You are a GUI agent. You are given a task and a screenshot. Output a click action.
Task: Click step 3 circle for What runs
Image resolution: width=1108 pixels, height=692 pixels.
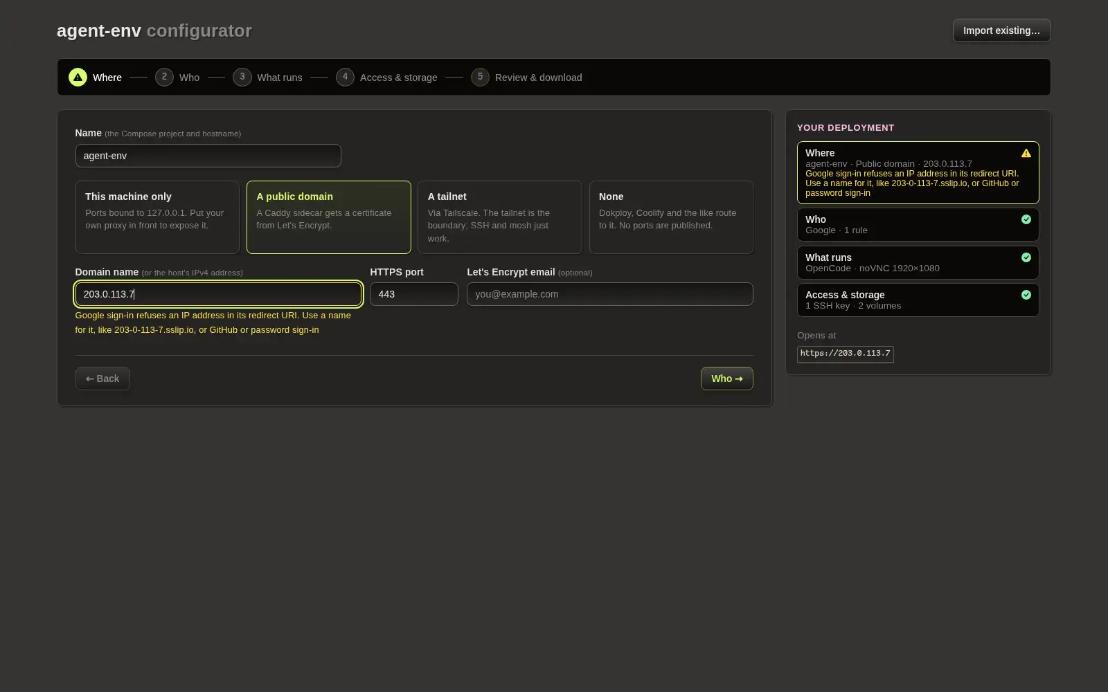pos(242,77)
